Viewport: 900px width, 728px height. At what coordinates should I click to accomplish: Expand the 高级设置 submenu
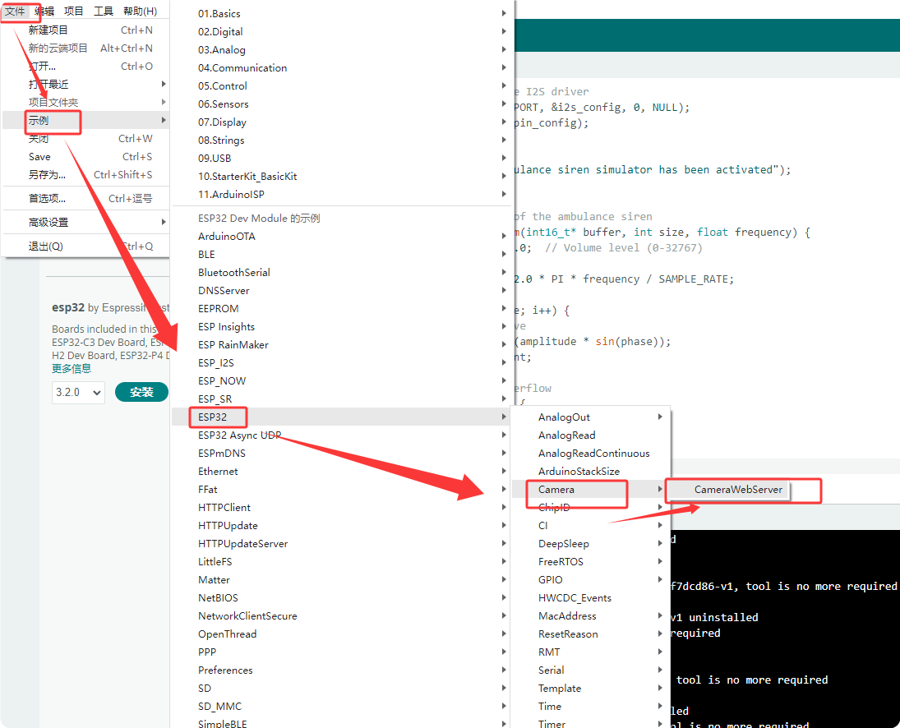coord(86,222)
